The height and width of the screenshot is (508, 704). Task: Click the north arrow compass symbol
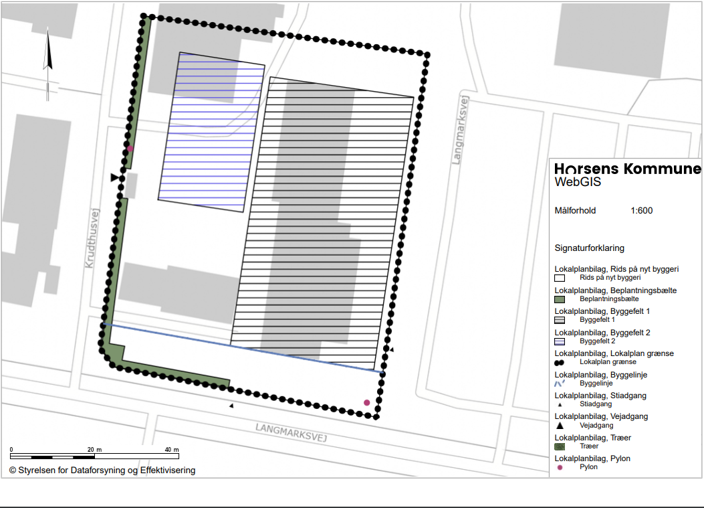click(48, 65)
